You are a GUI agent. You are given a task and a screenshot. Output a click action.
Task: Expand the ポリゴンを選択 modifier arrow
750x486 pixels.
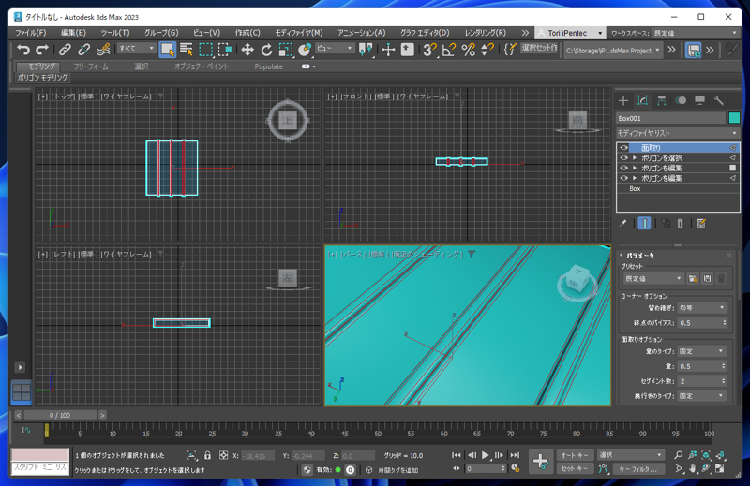point(635,157)
